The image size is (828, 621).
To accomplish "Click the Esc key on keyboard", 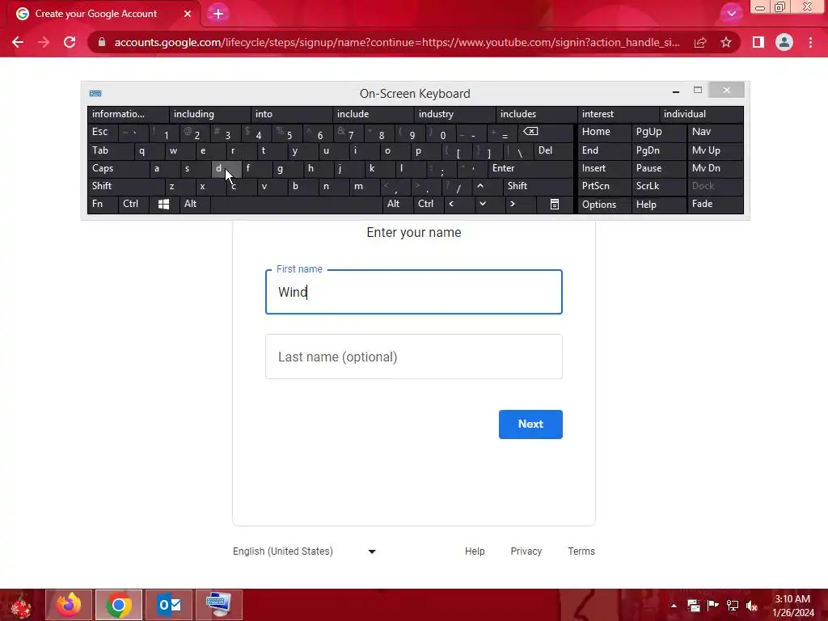I will tap(103, 132).
